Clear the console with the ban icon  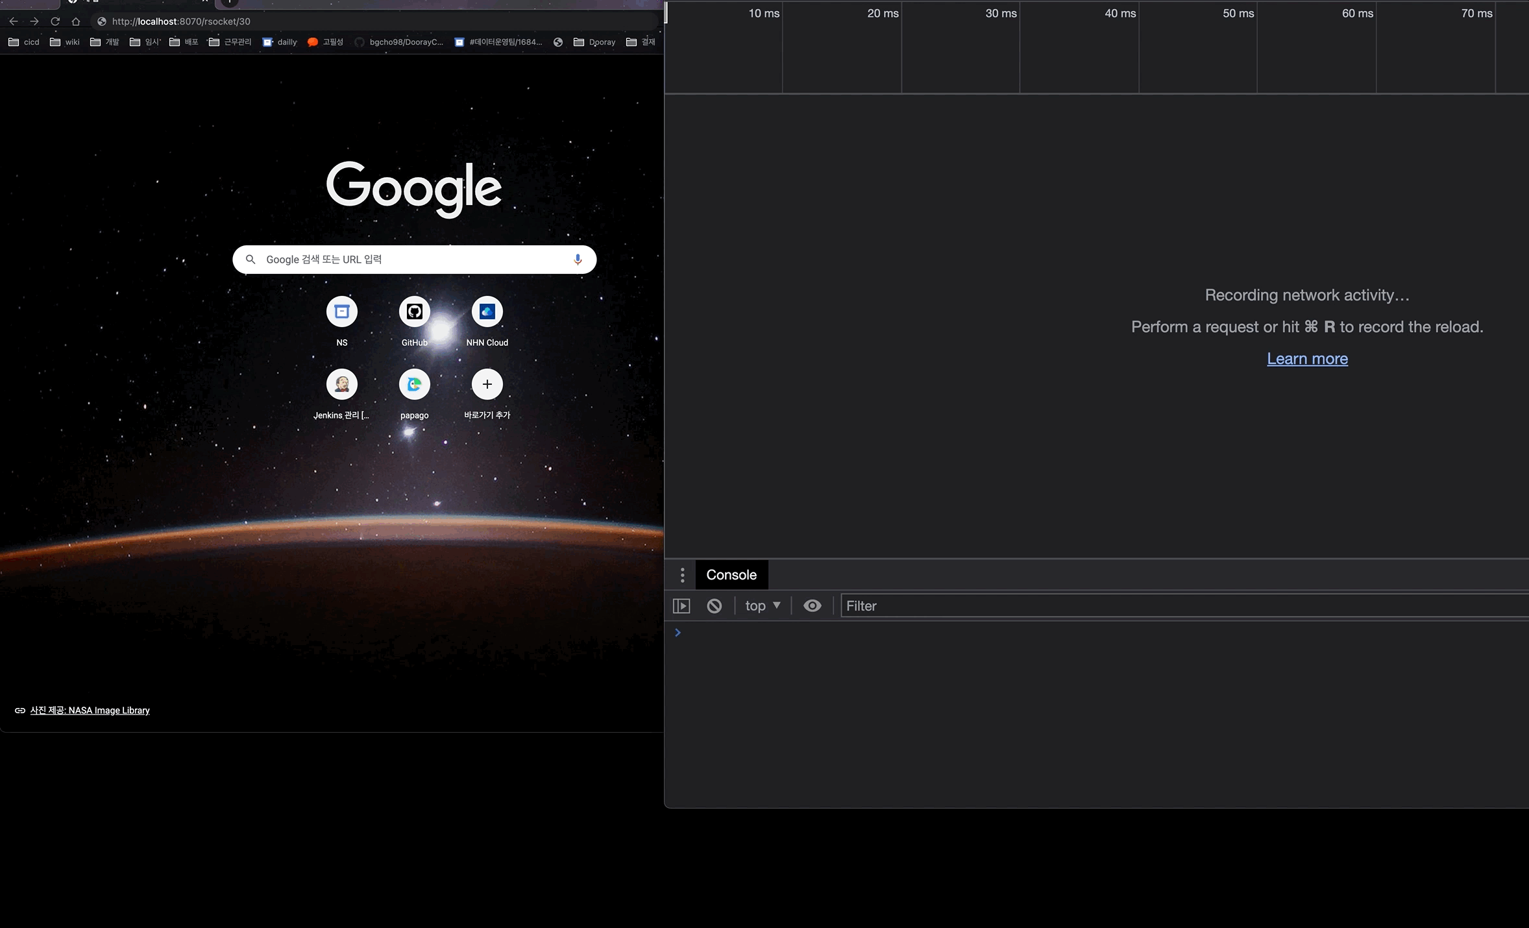coord(714,605)
